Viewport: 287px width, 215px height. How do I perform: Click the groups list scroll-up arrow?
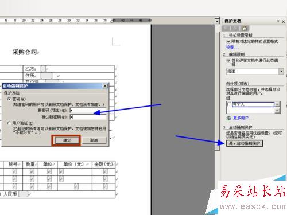pos(277,104)
